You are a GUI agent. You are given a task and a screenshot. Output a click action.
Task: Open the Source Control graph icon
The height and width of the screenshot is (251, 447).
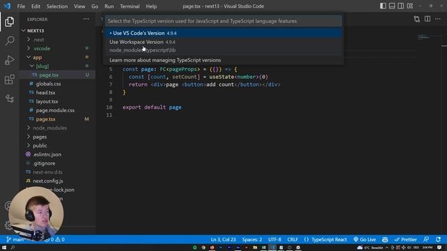[9, 98]
